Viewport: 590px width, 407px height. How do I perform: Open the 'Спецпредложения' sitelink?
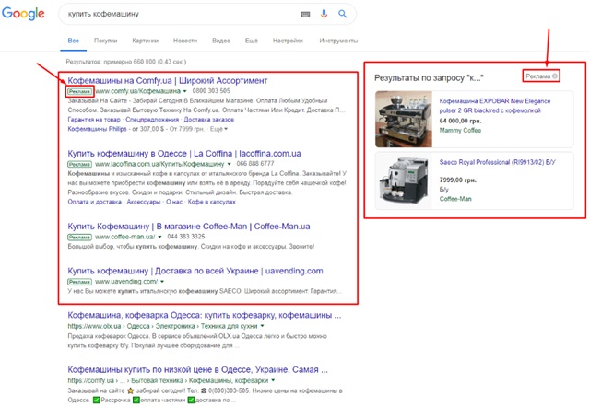(152, 120)
